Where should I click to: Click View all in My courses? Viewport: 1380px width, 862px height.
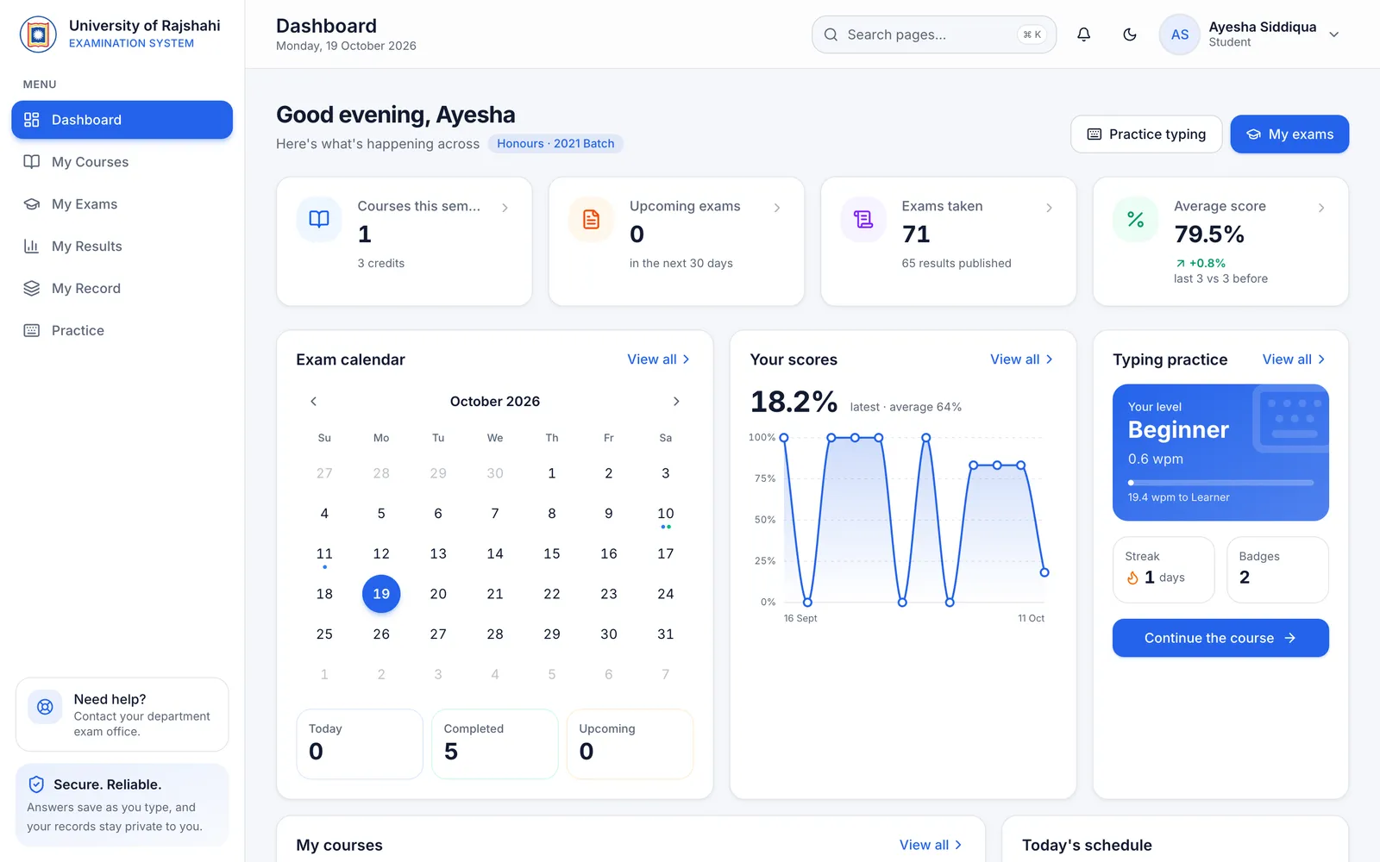tap(931, 846)
